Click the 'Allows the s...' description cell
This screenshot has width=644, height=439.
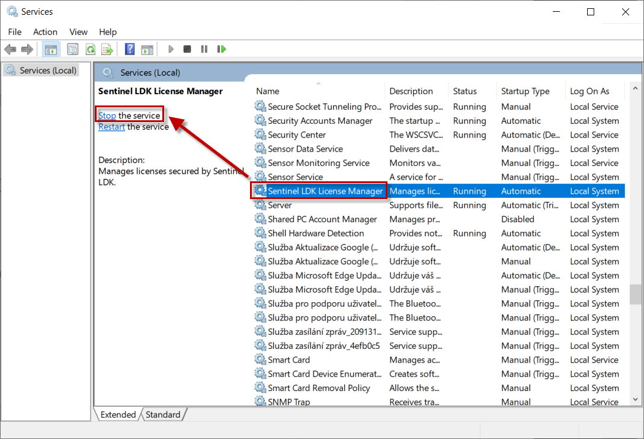pos(414,387)
